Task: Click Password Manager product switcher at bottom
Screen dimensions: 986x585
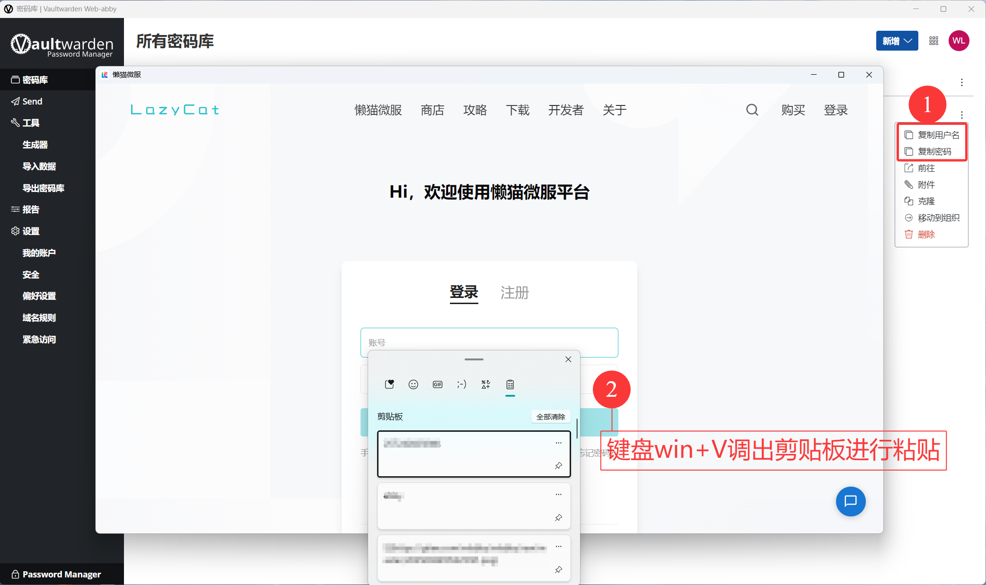Action: point(56,574)
